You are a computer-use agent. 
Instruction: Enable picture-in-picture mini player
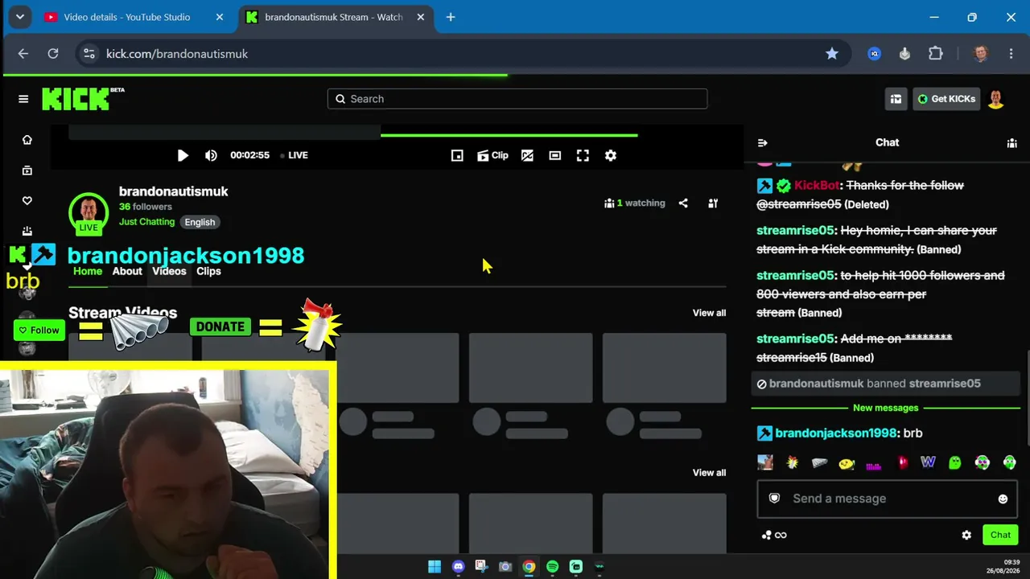coord(457,155)
